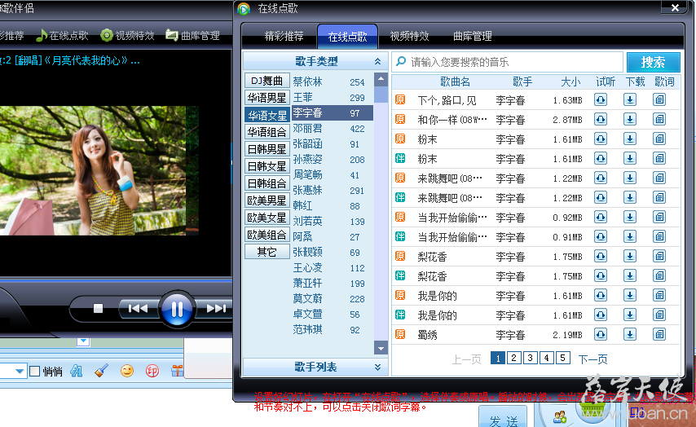Choose the 欧美男星 category
The image size is (696, 427).
[x=267, y=200]
